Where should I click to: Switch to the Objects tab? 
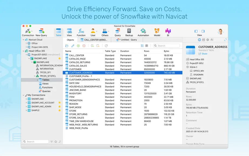tap(70, 40)
